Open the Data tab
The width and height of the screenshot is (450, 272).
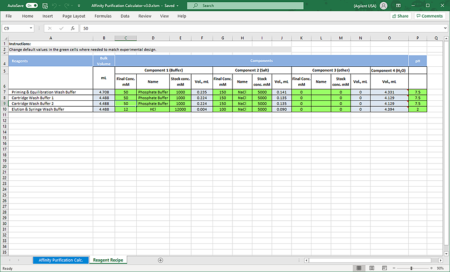pyautogui.click(x=125, y=16)
